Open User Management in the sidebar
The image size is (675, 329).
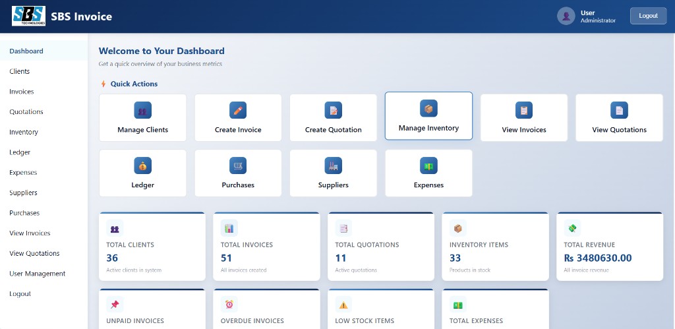tap(44, 274)
